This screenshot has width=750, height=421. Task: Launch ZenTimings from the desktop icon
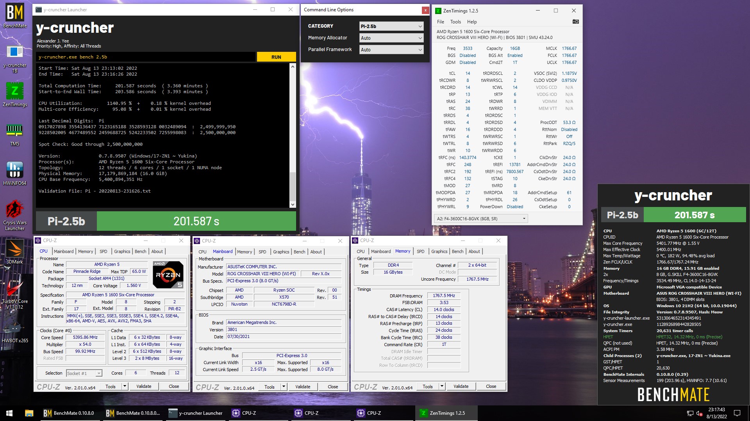[x=15, y=95]
